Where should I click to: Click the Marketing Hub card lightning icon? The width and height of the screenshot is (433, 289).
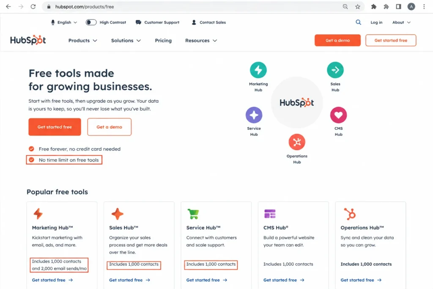point(38,214)
